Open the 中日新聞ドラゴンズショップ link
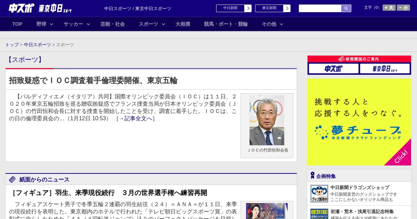 click(x=360, y=187)
